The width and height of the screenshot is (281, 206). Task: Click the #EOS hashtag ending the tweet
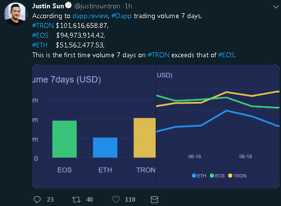click(226, 55)
